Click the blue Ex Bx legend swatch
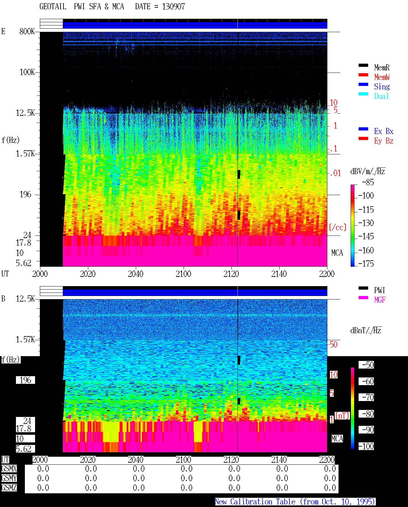Screen dimensions: 408x507 363,129
